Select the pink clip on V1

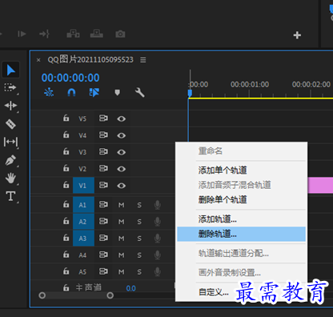[320, 185]
